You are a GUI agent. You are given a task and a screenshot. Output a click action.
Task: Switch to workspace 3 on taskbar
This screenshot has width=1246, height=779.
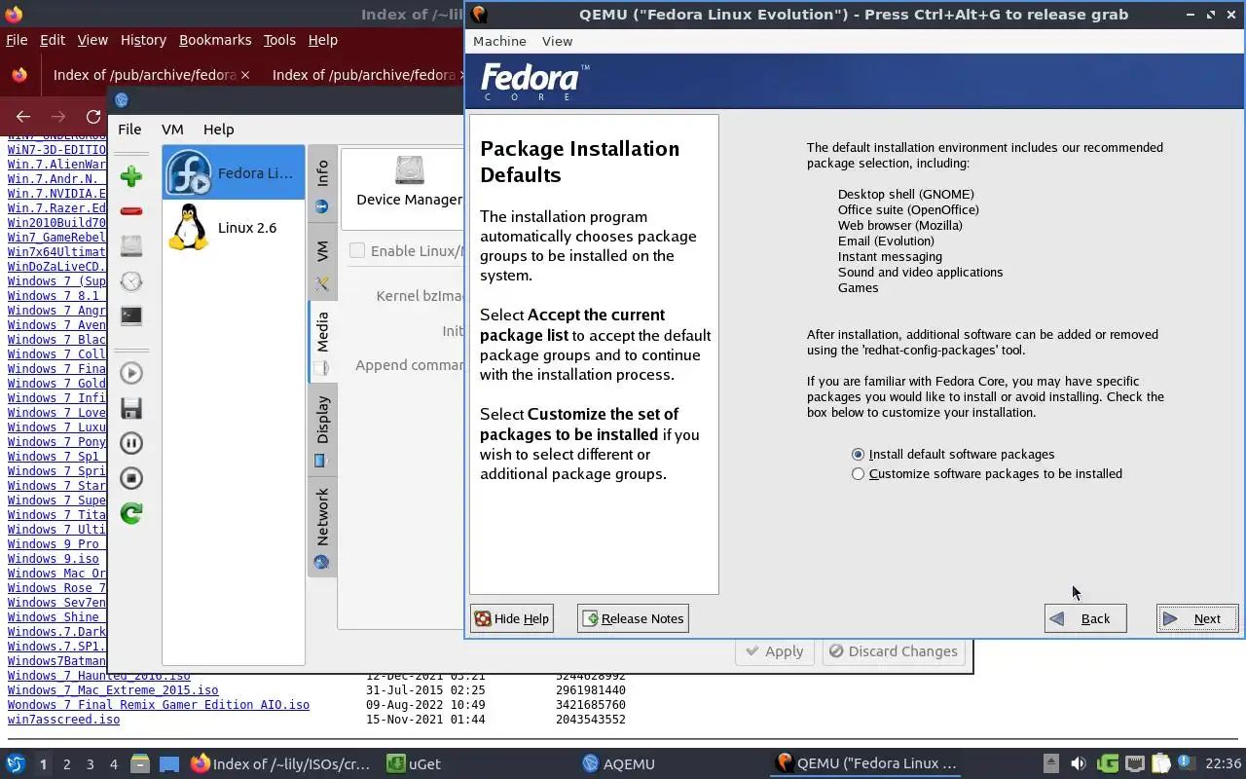point(91,764)
